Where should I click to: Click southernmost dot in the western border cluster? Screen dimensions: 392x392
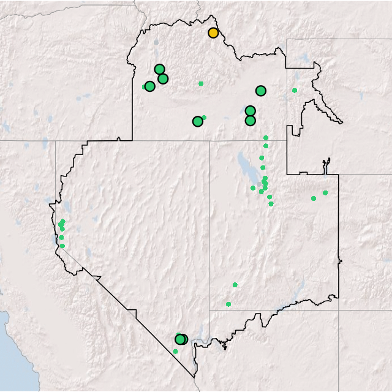(x=62, y=246)
